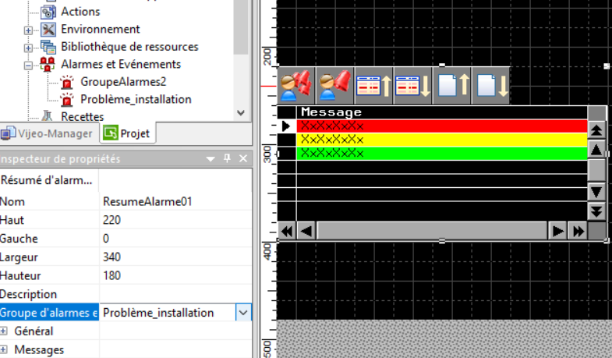612x358 pixels.
Task: Expand the Messages property group
Action: click(x=4, y=349)
